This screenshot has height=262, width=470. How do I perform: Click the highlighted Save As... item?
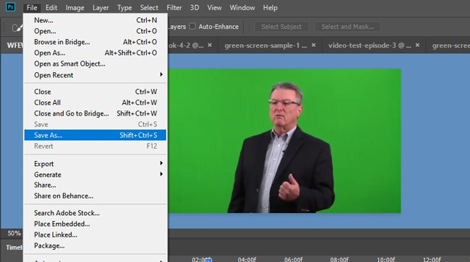(x=95, y=135)
